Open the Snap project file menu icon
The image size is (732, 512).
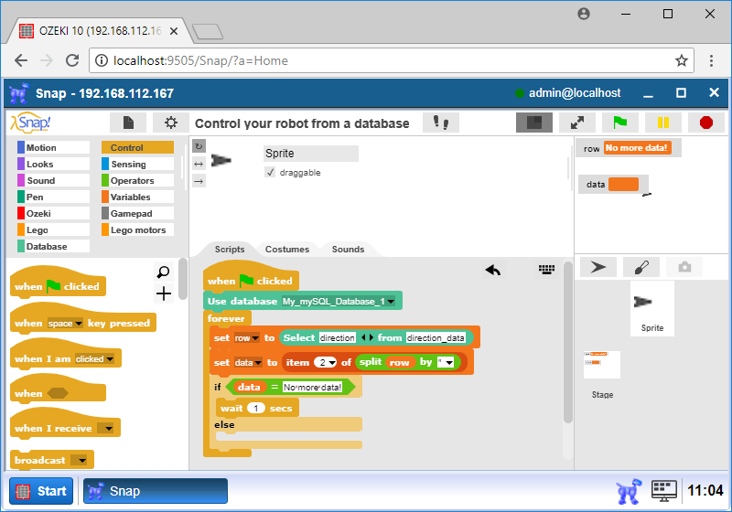[x=128, y=123]
